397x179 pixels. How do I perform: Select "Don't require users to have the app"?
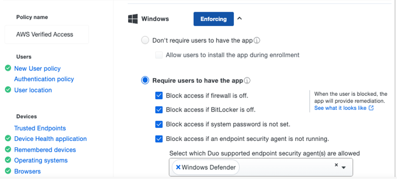145,40
